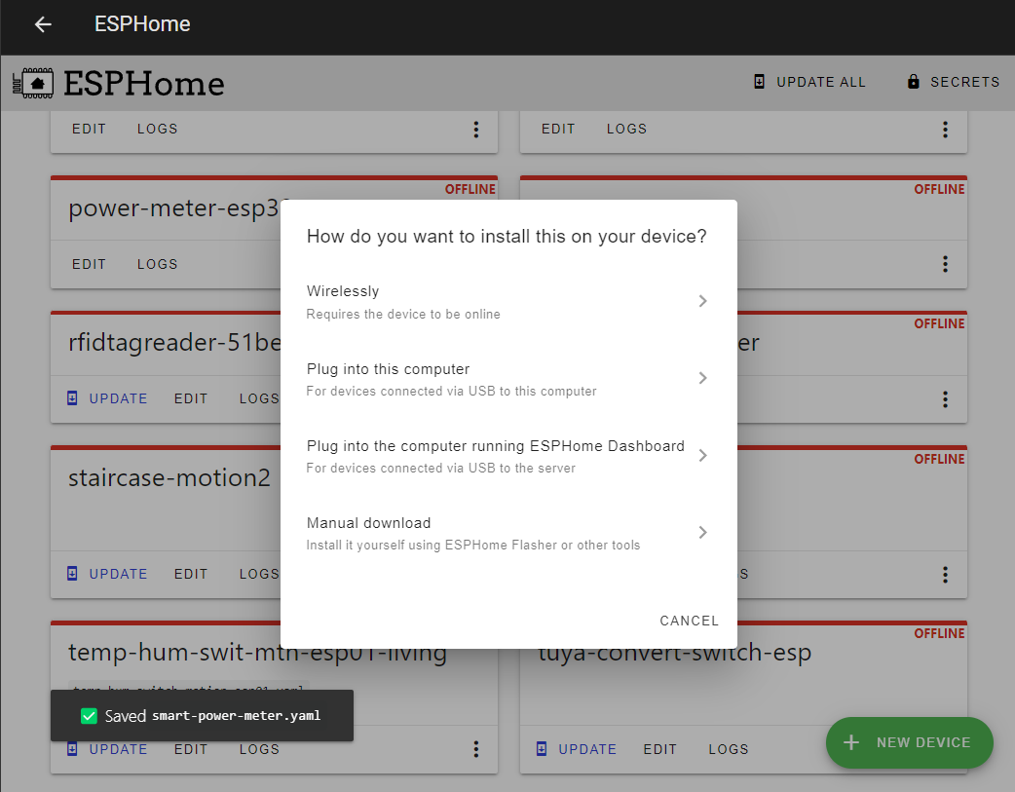The height and width of the screenshot is (792, 1015).
Task: Open three-dot menu on top-right card
Action: coord(945,130)
